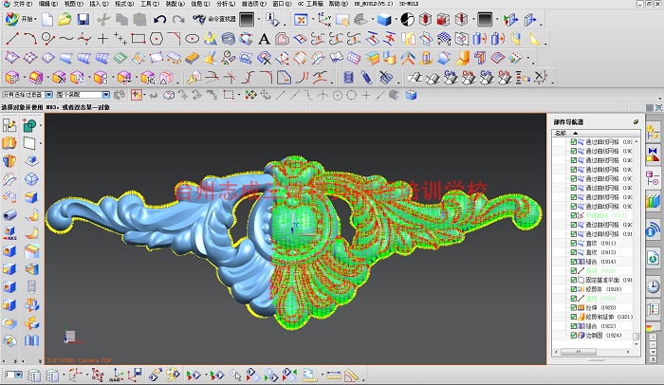This screenshot has height=385, width=664.
Task: Open the History clock side tab
Action: point(653,286)
